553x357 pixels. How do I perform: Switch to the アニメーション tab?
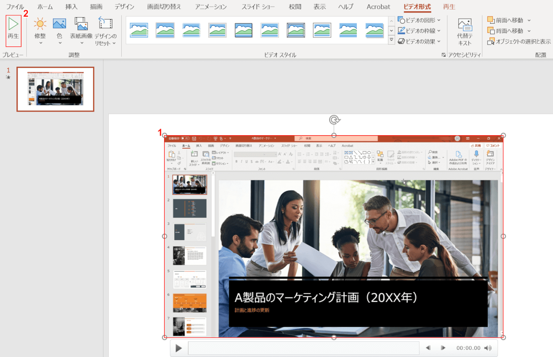point(211,7)
